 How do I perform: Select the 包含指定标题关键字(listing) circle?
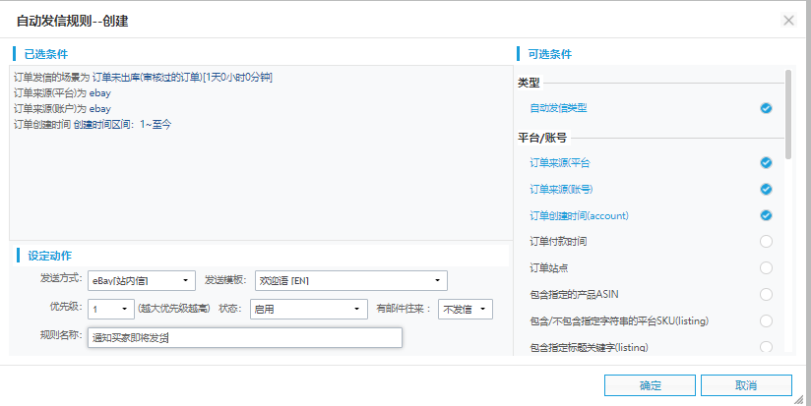click(x=766, y=346)
